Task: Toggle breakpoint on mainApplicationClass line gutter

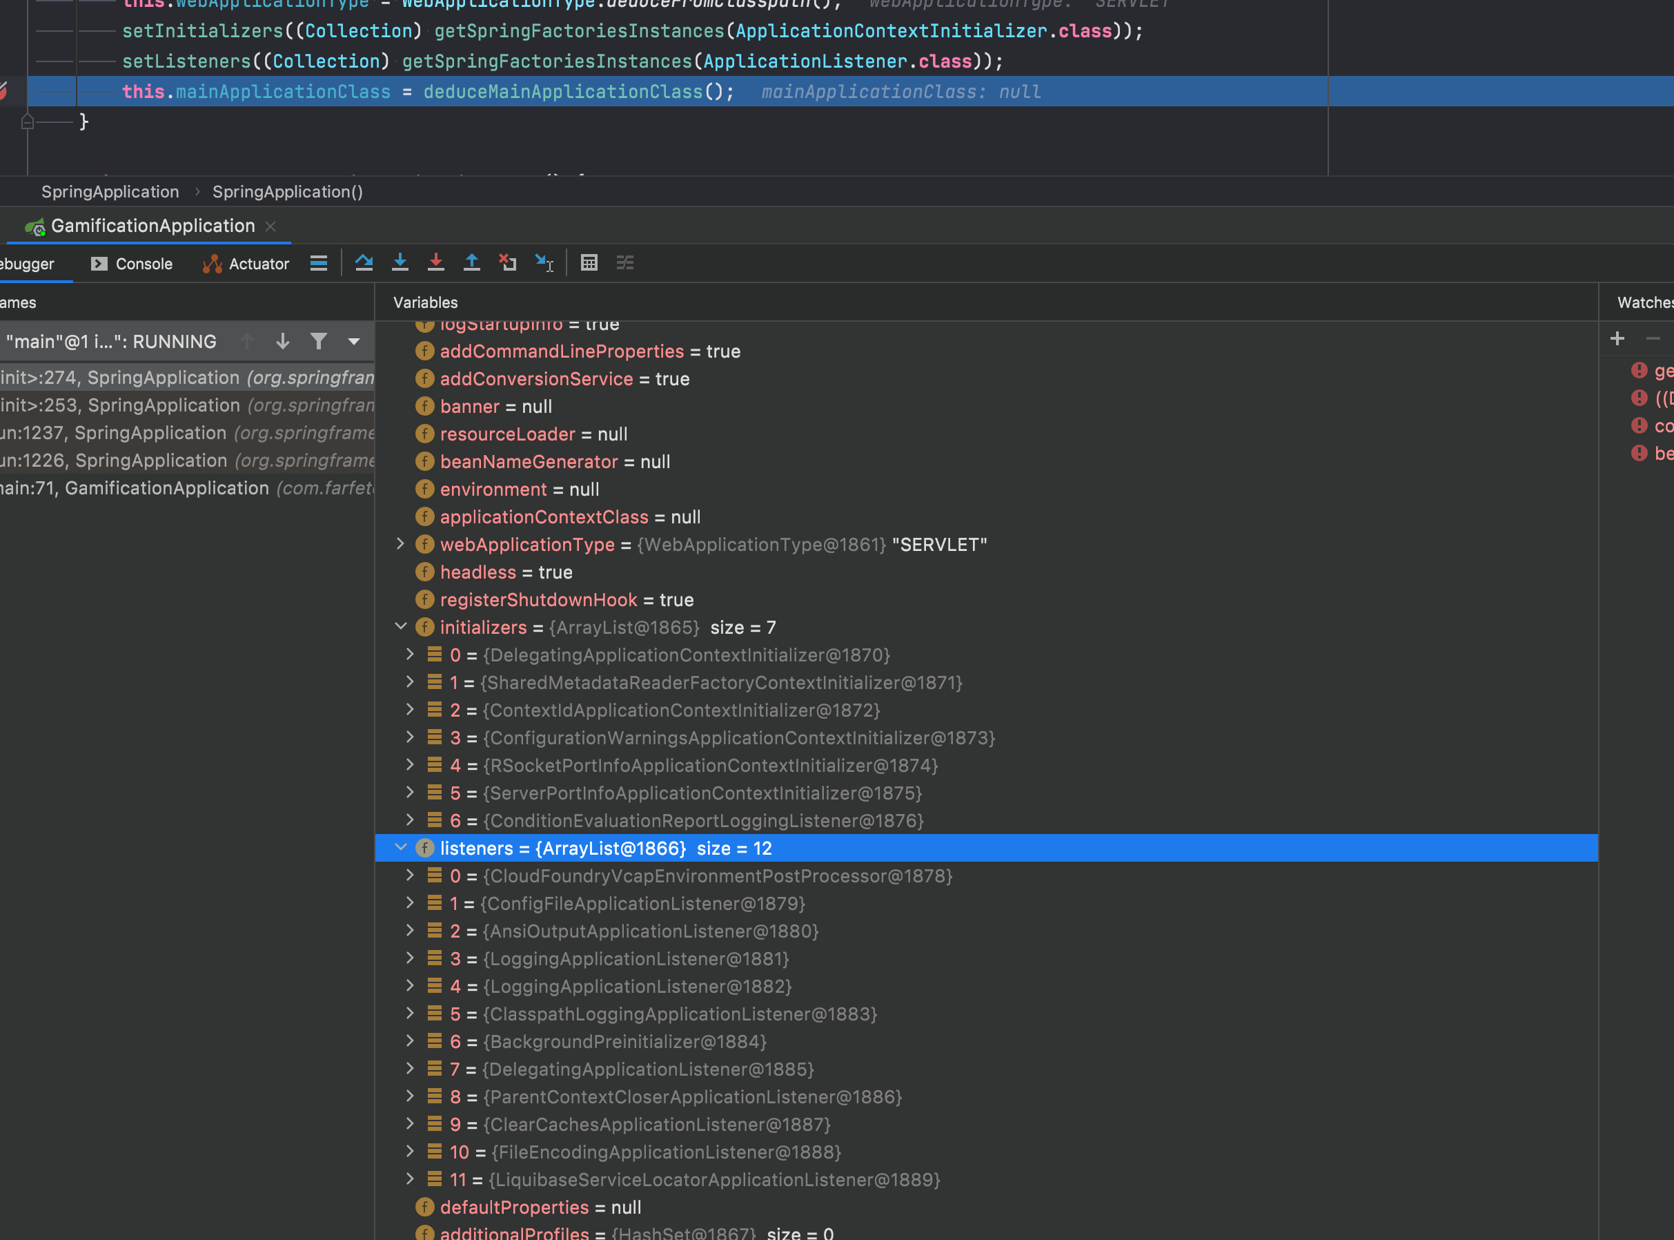Action: (x=5, y=92)
